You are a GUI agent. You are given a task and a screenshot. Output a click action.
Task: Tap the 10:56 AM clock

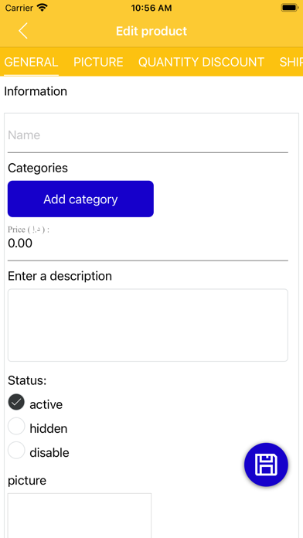pyautogui.click(x=151, y=9)
